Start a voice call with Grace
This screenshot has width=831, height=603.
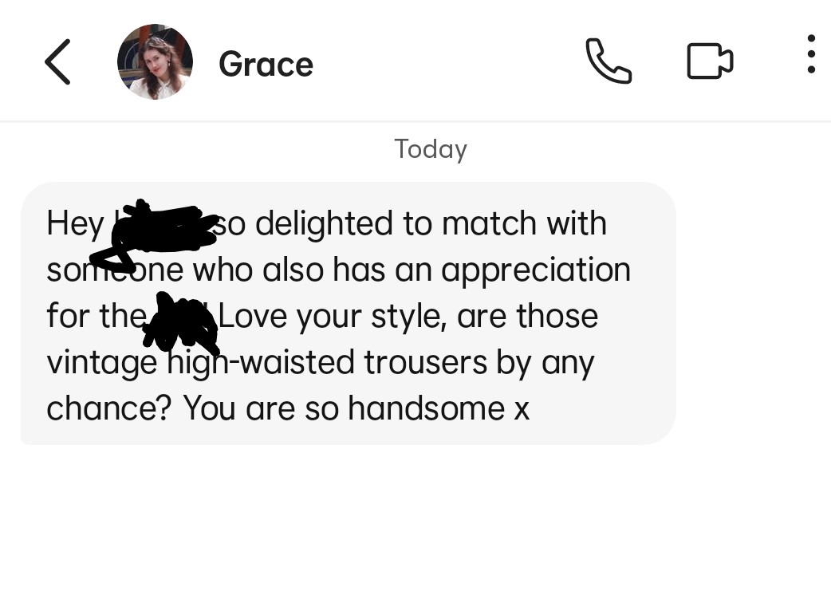point(608,61)
